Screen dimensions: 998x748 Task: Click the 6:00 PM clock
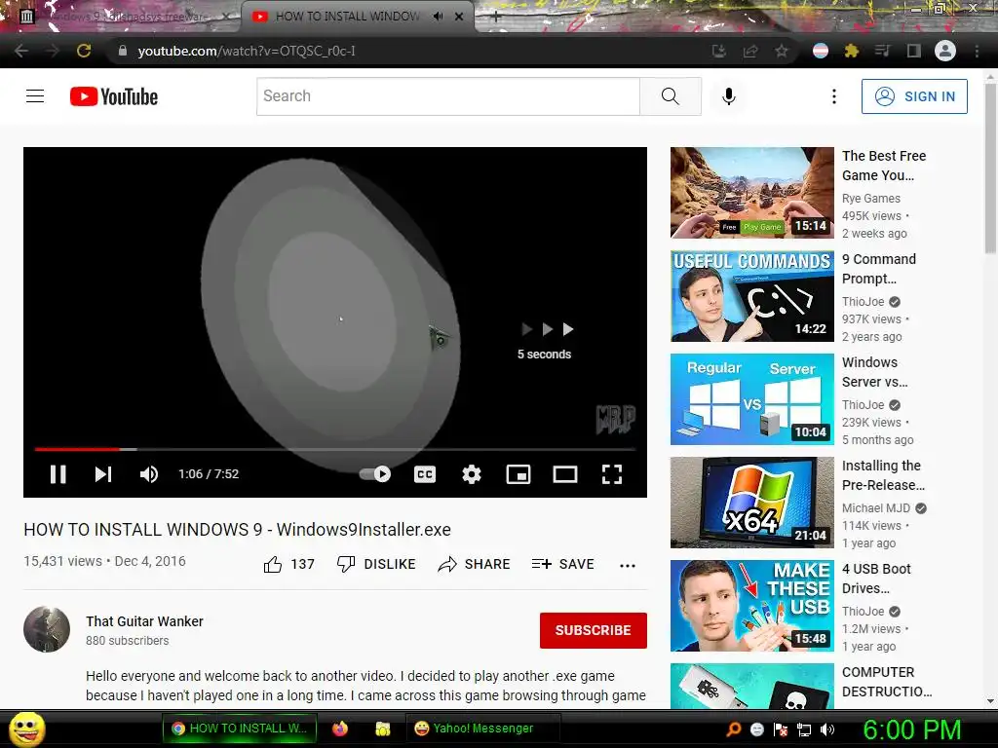[x=912, y=729]
